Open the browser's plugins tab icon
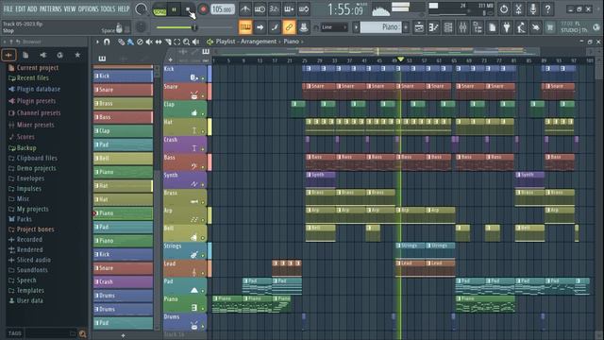This screenshot has height=340, width=604. tap(42, 55)
